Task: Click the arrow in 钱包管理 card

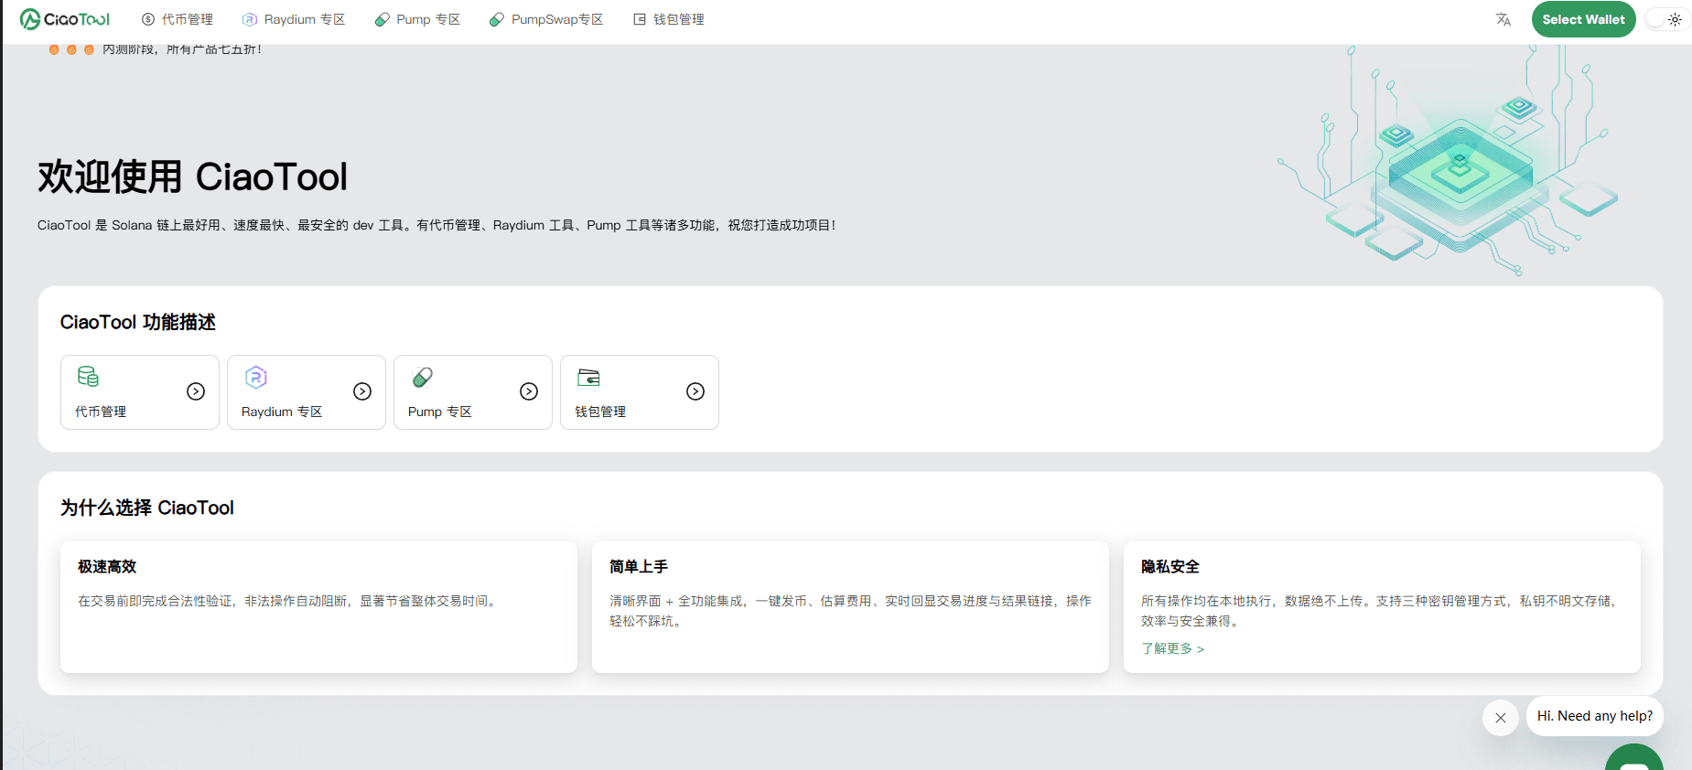Action: point(695,391)
